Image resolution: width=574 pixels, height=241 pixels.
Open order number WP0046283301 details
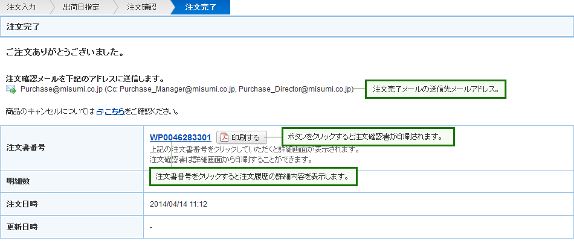[x=180, y=137]
